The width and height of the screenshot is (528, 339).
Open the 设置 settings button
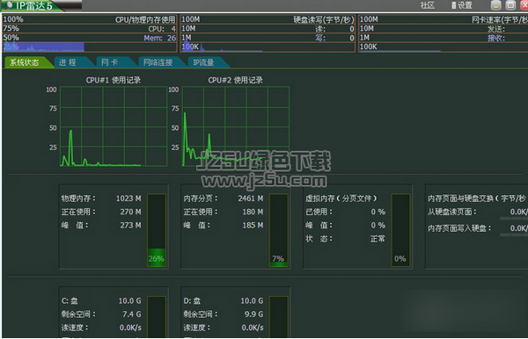(x=462, y=5)
